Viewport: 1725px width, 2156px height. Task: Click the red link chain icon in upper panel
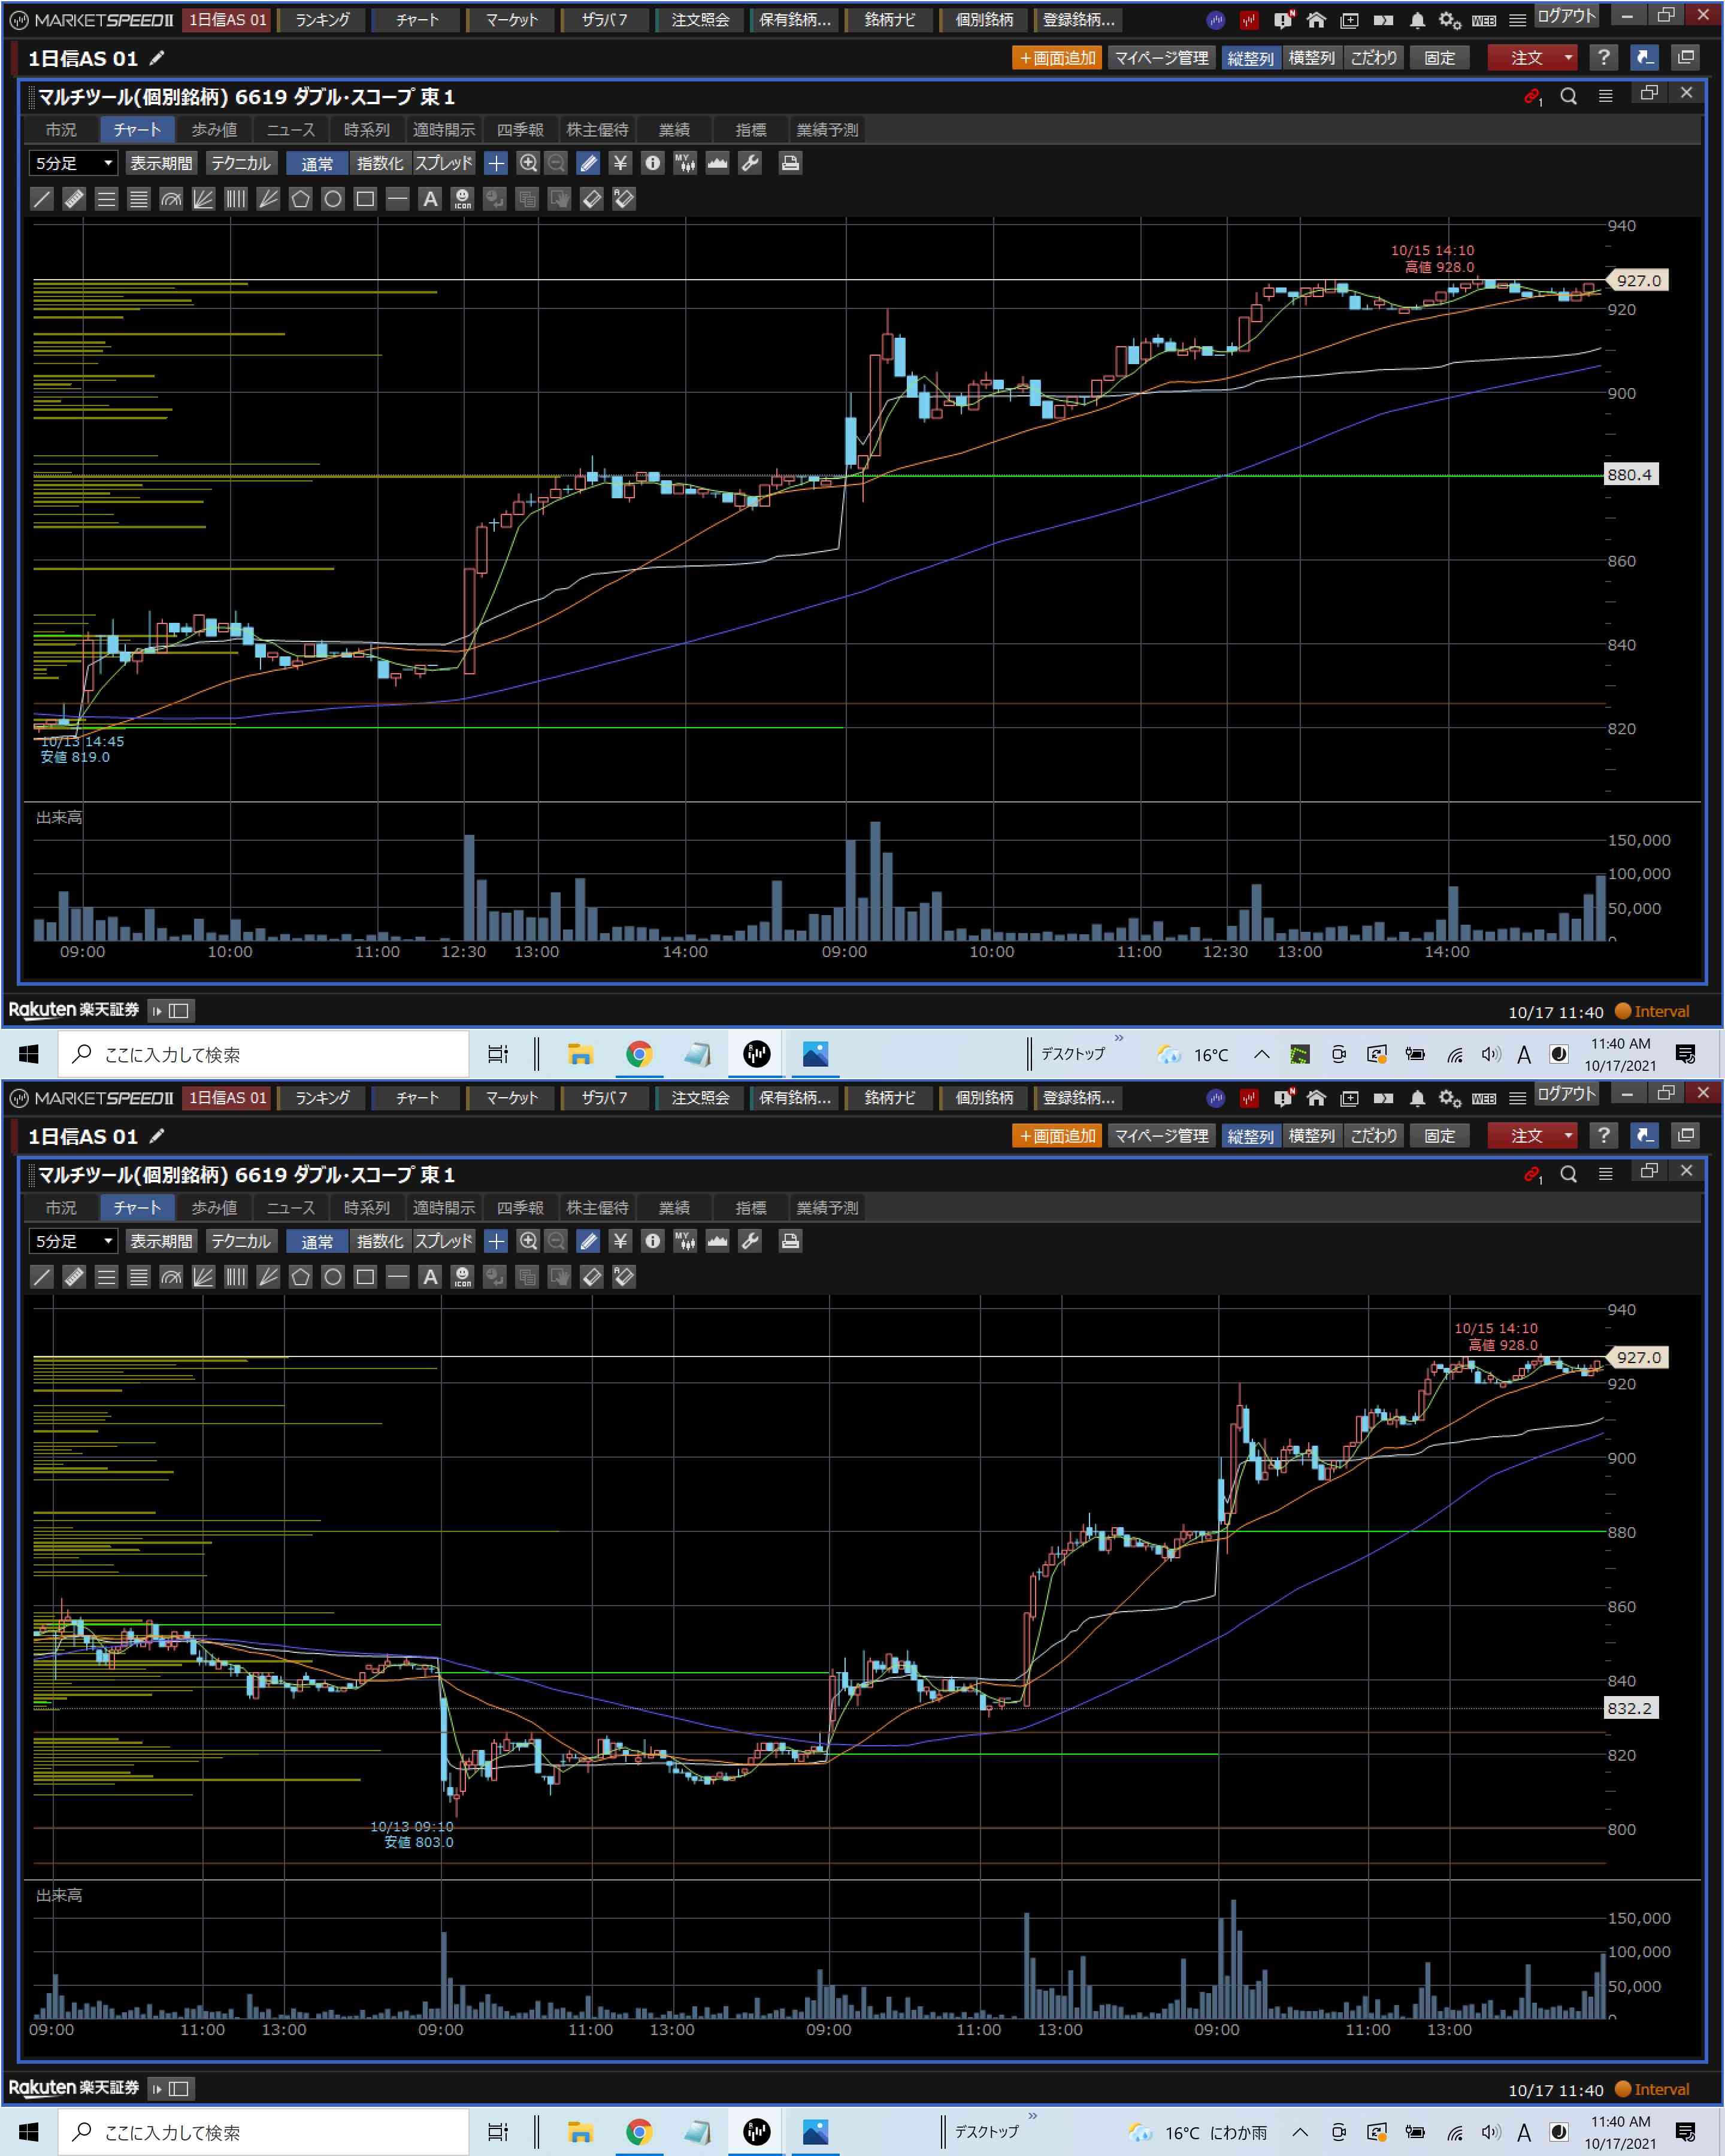pyautogui.click(x=1531, y=96)
